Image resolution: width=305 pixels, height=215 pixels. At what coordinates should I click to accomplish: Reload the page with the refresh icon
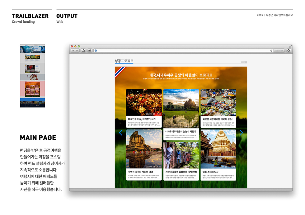[x=271, y=51]
